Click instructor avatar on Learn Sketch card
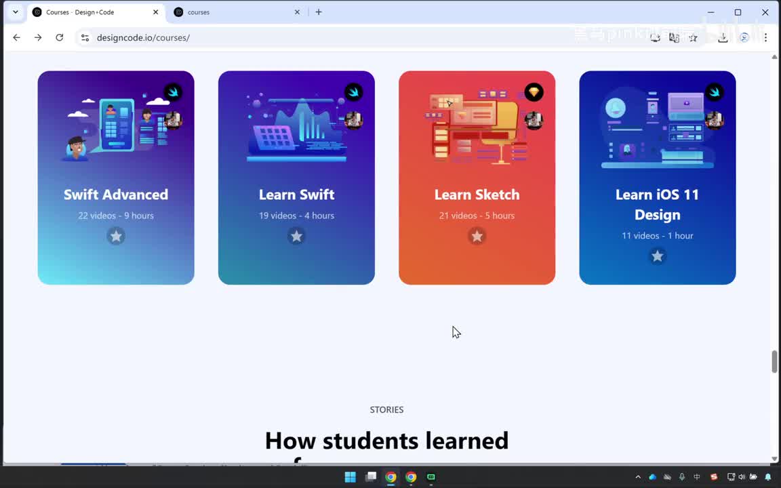Image resolution: width=781 pixels, height=488 pixels. pyautogui.click(x=534, y=120)
